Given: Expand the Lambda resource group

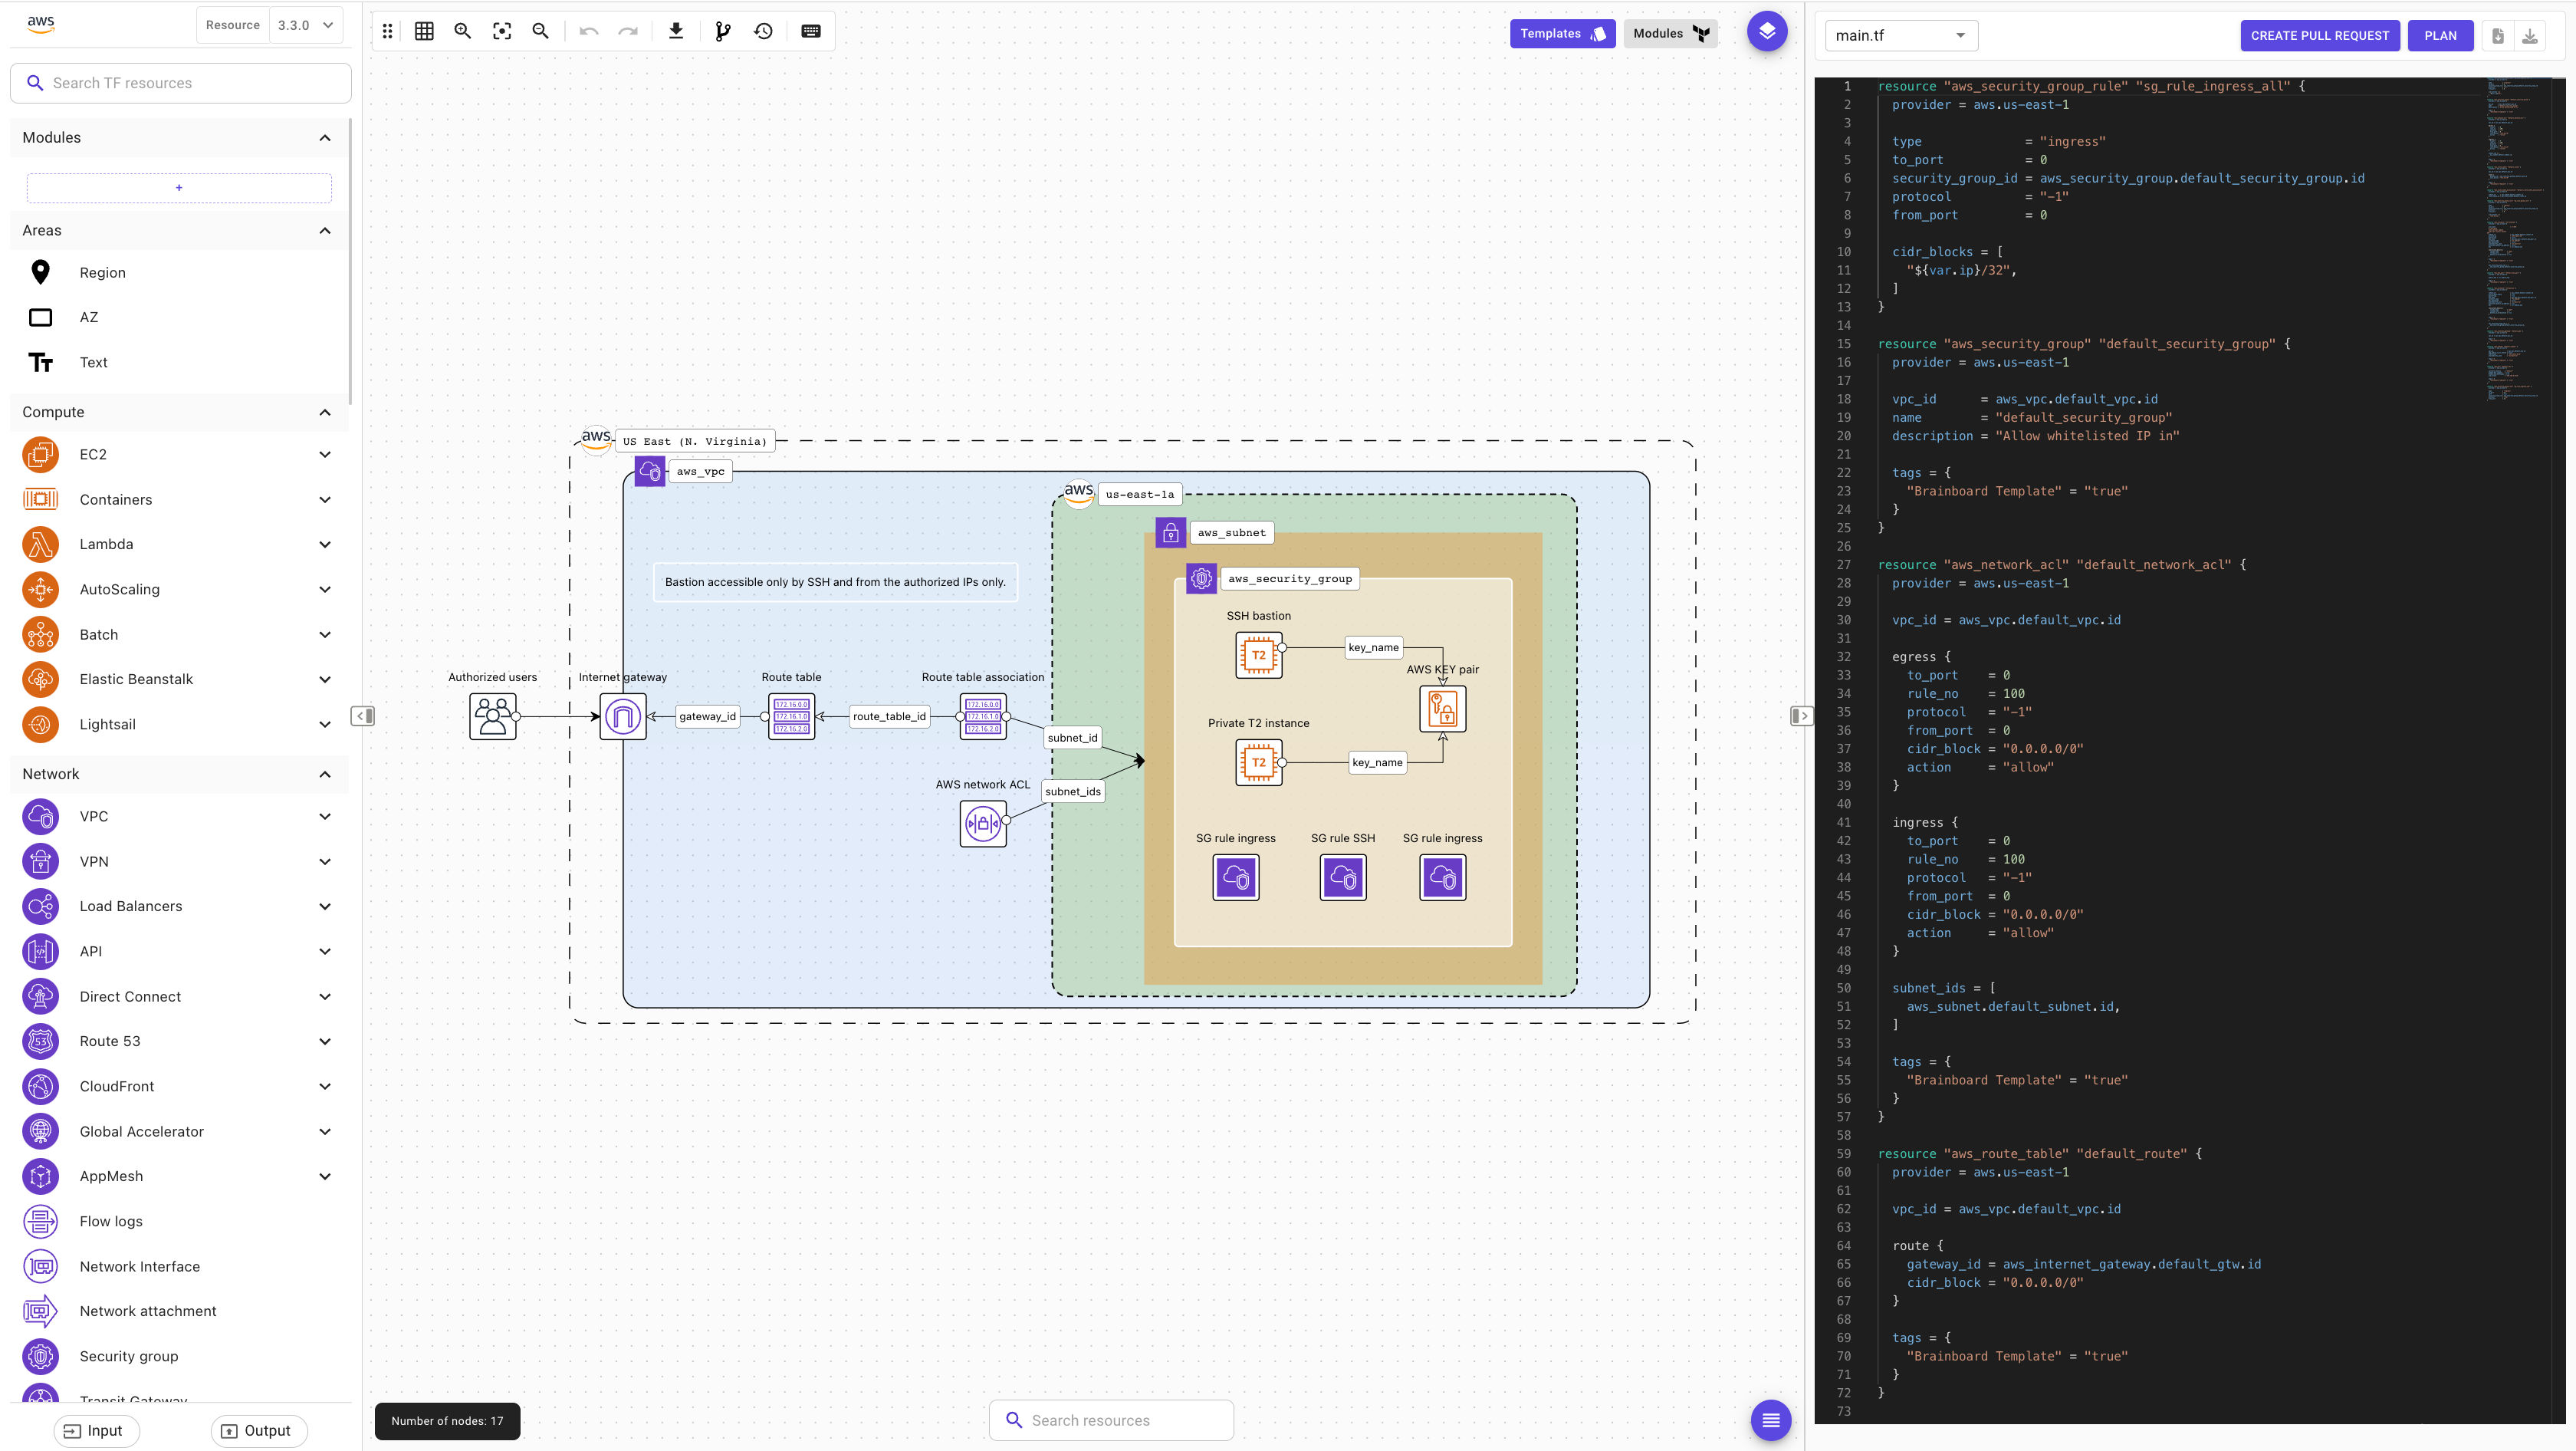Looking at the screenshot, I should pos(325,544).
